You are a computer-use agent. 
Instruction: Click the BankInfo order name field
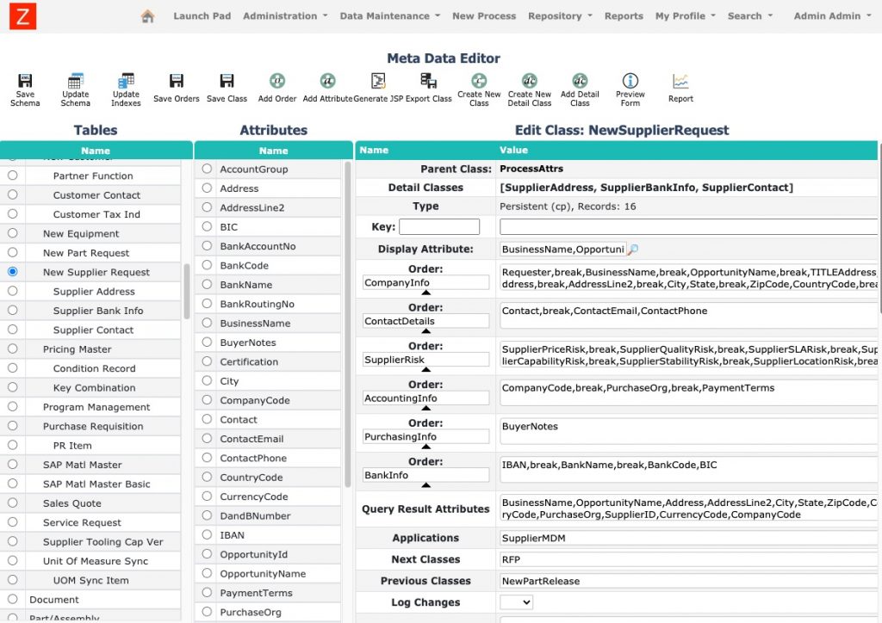(x=425, y=475)
